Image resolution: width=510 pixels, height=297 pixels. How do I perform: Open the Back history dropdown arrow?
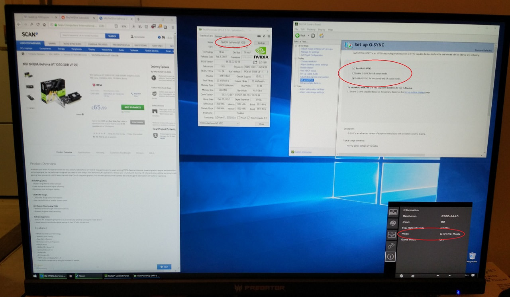(x=308, y=35)
